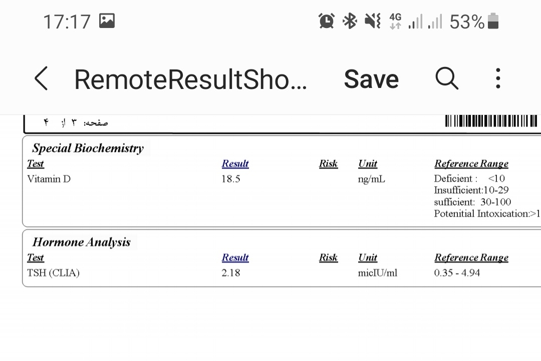Tap the muted vibrate status icon

(x=372, y=21)
